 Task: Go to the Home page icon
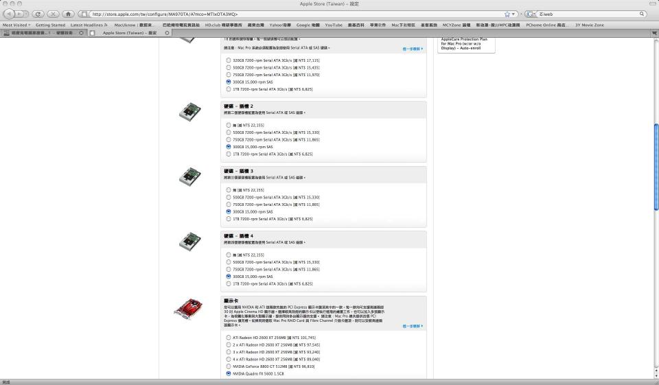click(69, 14)
